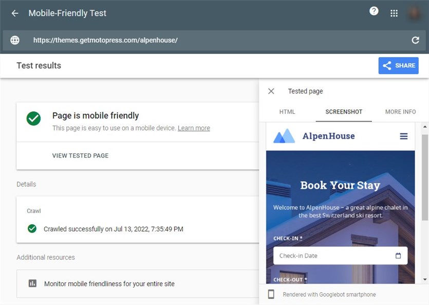Go back with the left arrow icon
This screenshot has width=429, height=305.
coord(15,13)
